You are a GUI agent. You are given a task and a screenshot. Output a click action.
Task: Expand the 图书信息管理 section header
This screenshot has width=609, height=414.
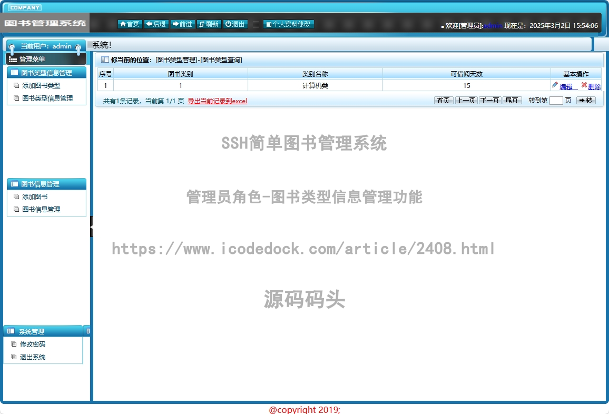46,184
